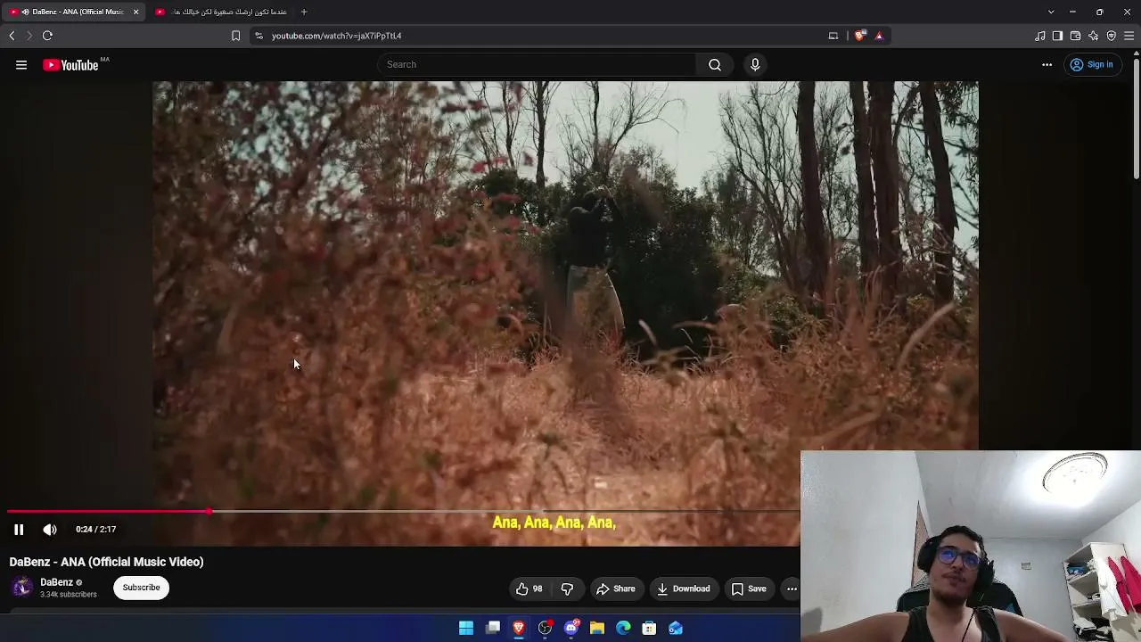Toggle the Brave sidebar panel

1057,36
